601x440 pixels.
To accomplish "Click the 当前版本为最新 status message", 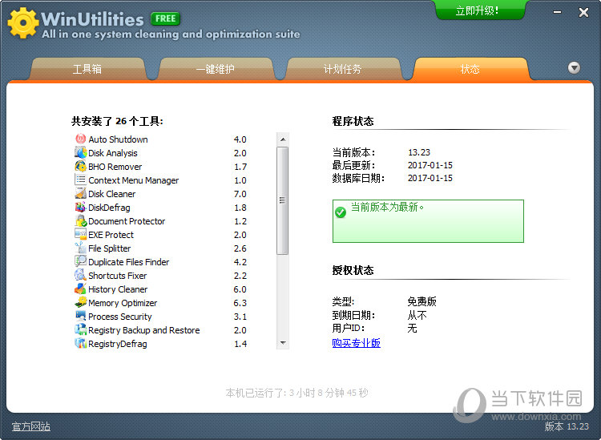I will tap(388, 207).
